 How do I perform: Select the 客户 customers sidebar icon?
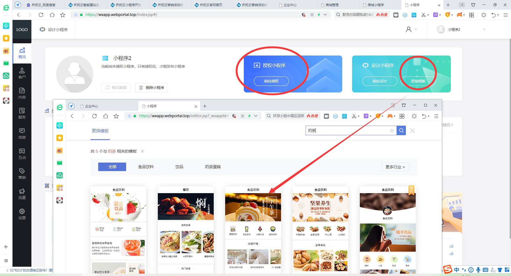click(22, 73)
